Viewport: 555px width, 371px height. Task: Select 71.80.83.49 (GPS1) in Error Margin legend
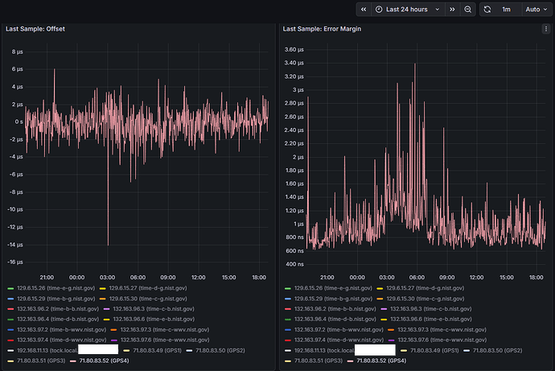(x=434, y=350)
